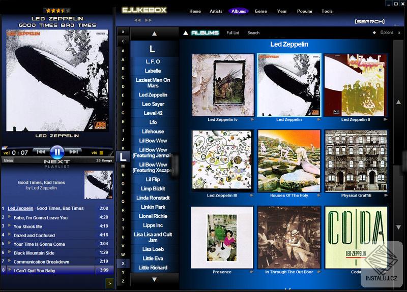407x292 pixels.
Task: Play Communication Breakdown arrow
Action: (10, 261)
